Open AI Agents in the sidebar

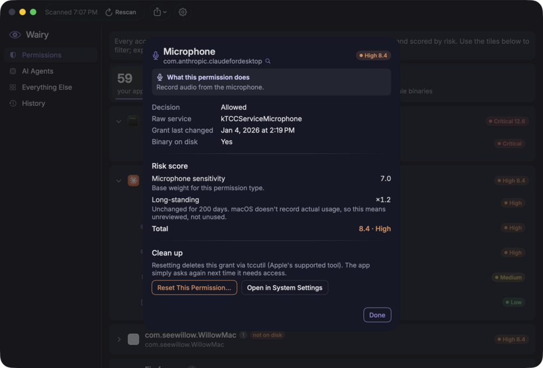tap(51, 71)
